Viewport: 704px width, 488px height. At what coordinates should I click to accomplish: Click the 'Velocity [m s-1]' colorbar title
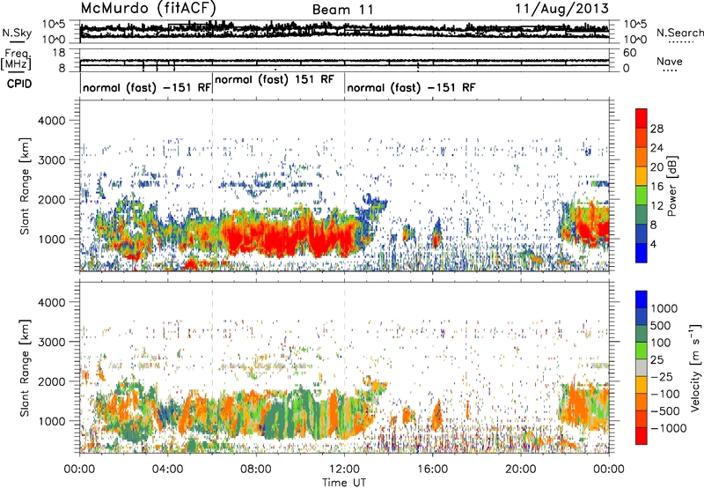[695, 366]
